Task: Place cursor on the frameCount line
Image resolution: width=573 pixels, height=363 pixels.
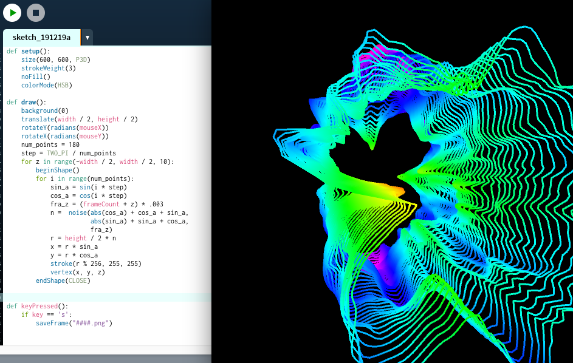Action: (x=107, y=205)
